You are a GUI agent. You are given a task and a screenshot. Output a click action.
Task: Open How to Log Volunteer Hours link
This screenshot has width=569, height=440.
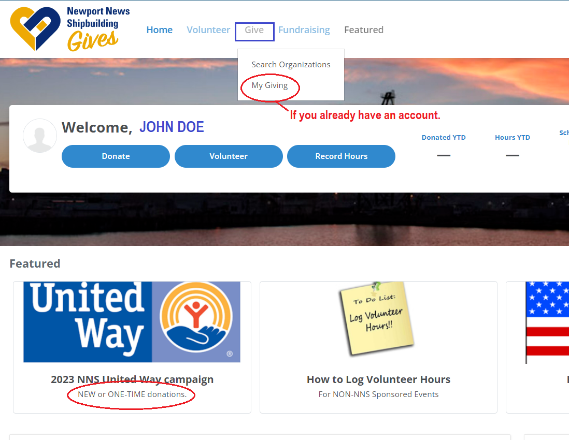(378, 379)
